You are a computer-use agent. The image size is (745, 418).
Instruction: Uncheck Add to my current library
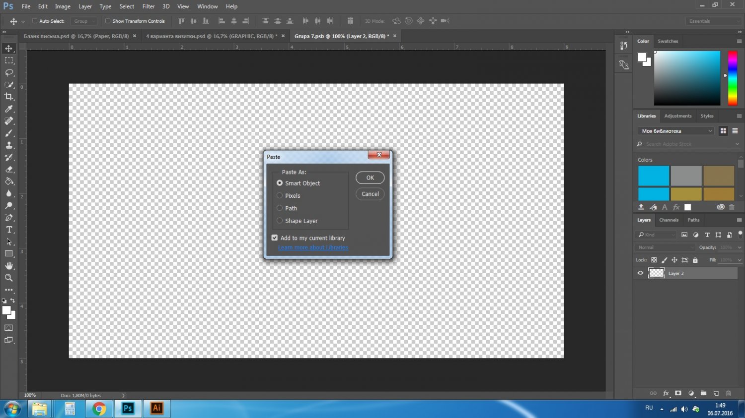click(x=275, y=238)
